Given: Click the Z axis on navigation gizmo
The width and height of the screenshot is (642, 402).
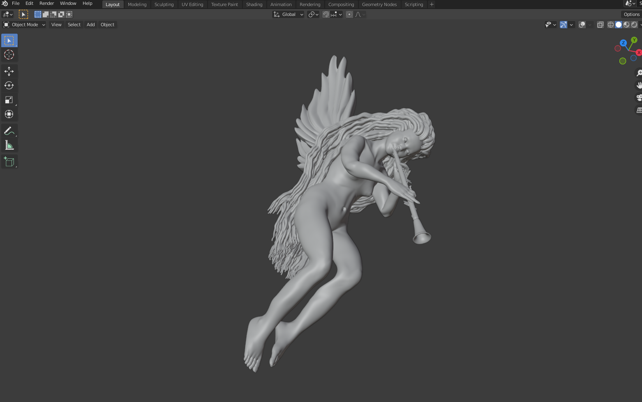Looking at the screenshot, I should coord(623,43).
